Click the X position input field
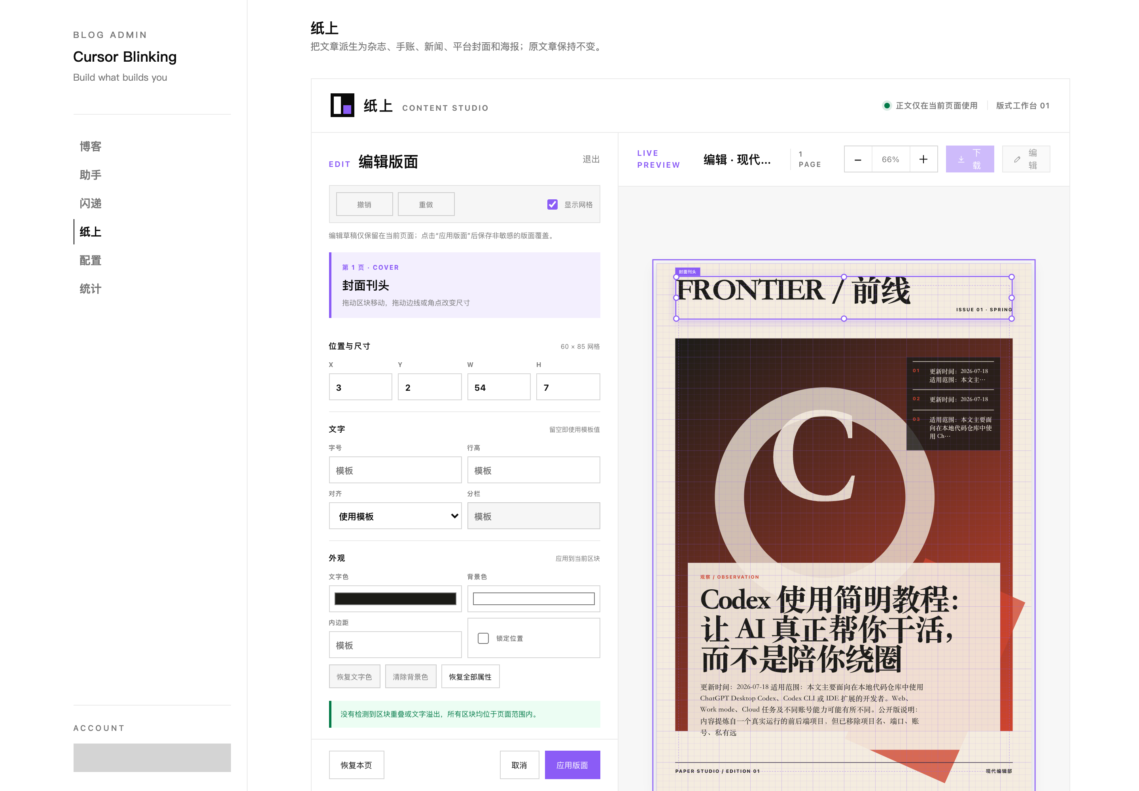Screen dimensions: 1139x791 (x=360, y=386)
